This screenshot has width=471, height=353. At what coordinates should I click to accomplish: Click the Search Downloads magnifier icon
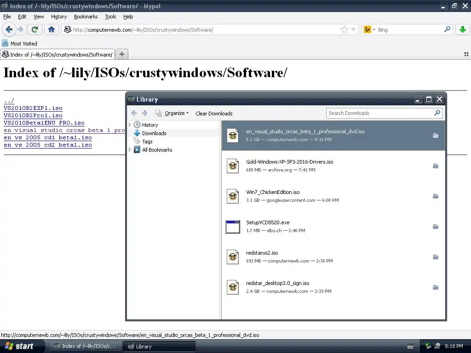tap(437, 113)
